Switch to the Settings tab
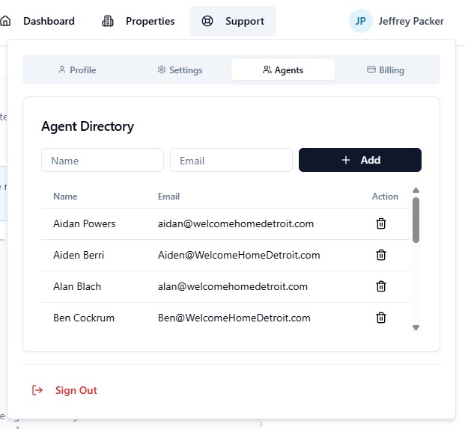Image resolution: width=465 pixels, height=429 pixels. [180, 70]
